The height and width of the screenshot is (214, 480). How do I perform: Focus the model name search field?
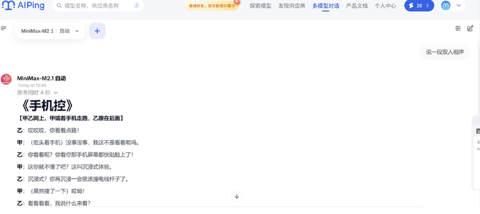tap(96, 6)
